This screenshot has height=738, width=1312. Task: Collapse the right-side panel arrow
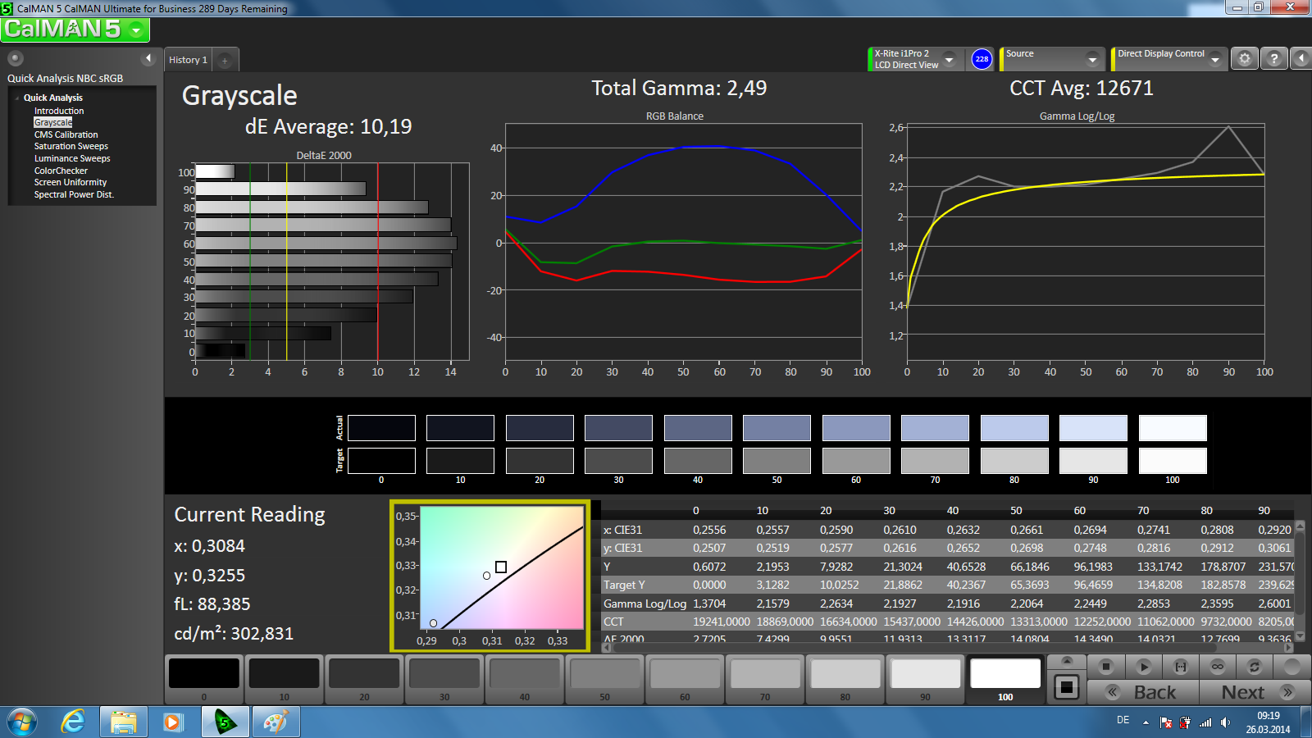(1301, 59)
